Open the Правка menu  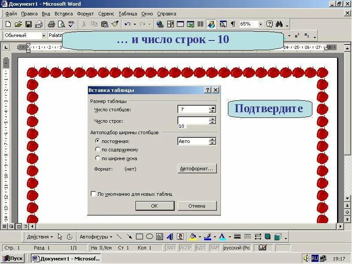[x=29, y=14]
